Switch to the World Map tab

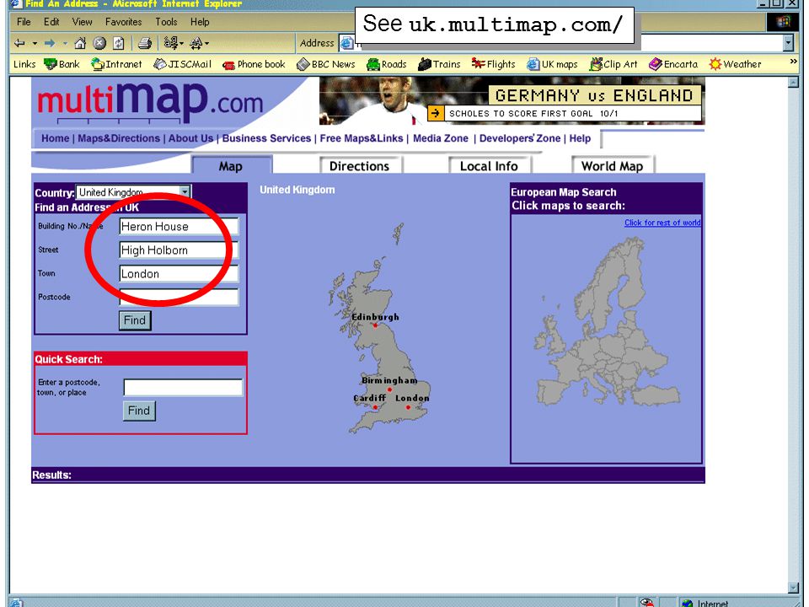tap(613, 166)
